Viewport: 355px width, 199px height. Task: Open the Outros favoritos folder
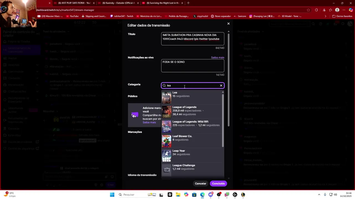[x=342, y=16]
